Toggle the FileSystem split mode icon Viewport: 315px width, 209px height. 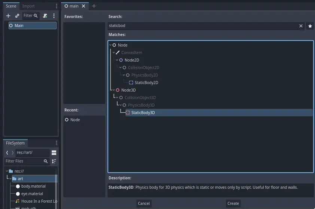(54, 153)
